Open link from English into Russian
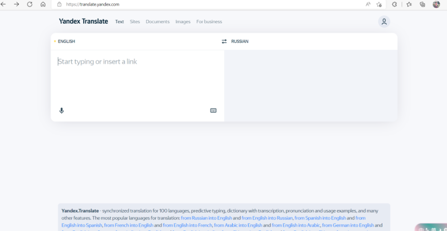This screenshot has width=447, height=231. [267, 218]
